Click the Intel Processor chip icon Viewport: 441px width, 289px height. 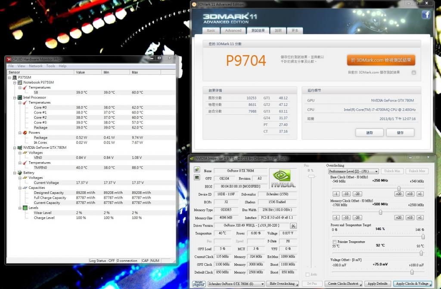pos(20,98)
